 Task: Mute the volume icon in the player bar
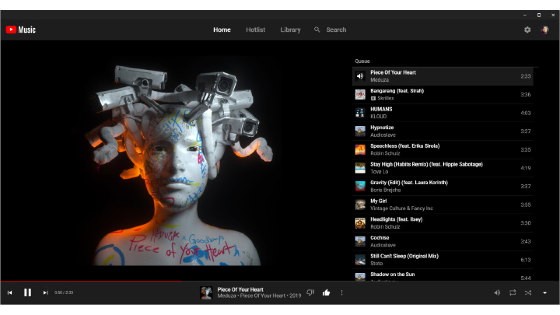(497, 293)
